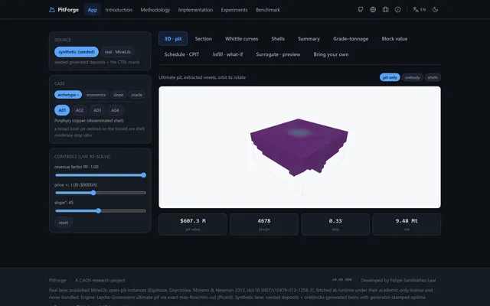490x306 pixels.
Task: Click Developed by Felipe Santibáñez-Leal footer link
Action: point(398,281)
